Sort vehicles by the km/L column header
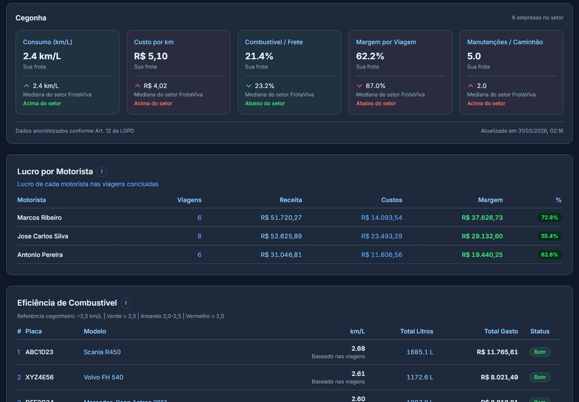The height and width of the screenshot is (402, 579). click(358, 331)
